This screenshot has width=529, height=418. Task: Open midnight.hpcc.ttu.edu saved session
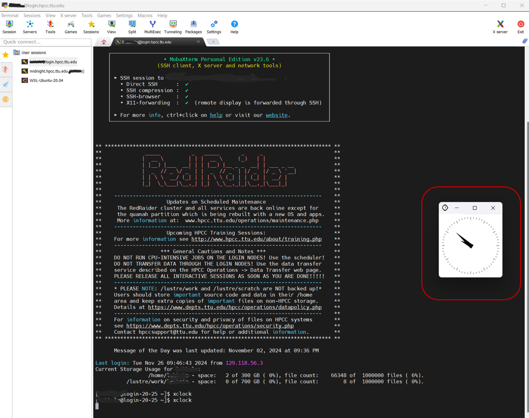coord(53,71)
